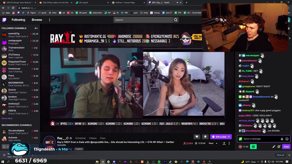292x164 pixels.
Task: Expand the Host dropdown arrow
Action: (217, 143)
